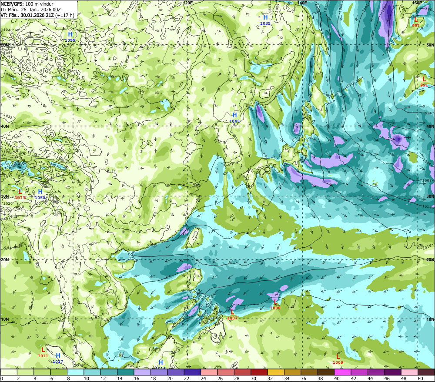Pick the 28–30 red legend swatch
Image resolution: width=435 pixels, height=382 pixels.
(242, 372)
